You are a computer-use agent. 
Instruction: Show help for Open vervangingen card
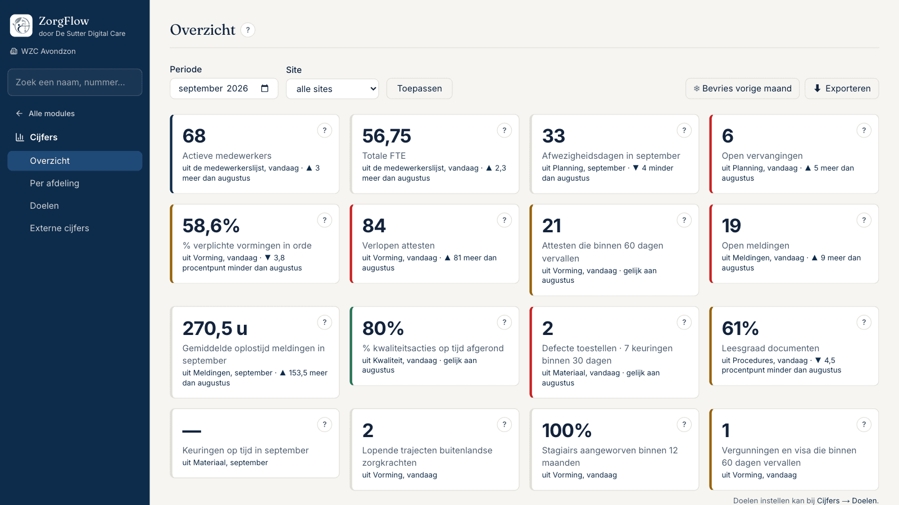click(864, 130)
